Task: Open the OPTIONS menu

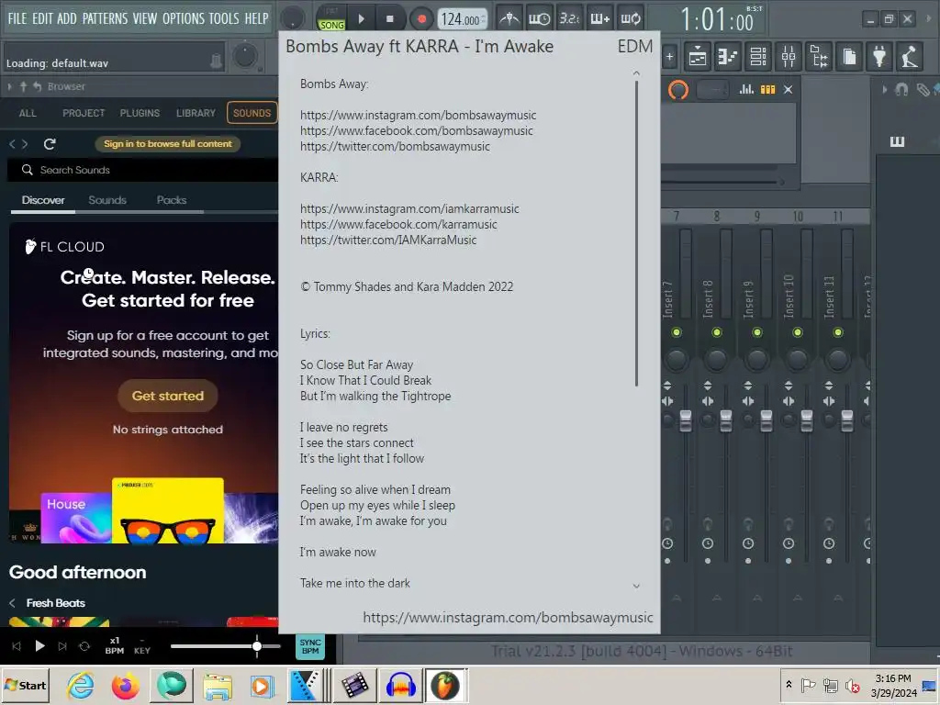Action: [183, 18]
